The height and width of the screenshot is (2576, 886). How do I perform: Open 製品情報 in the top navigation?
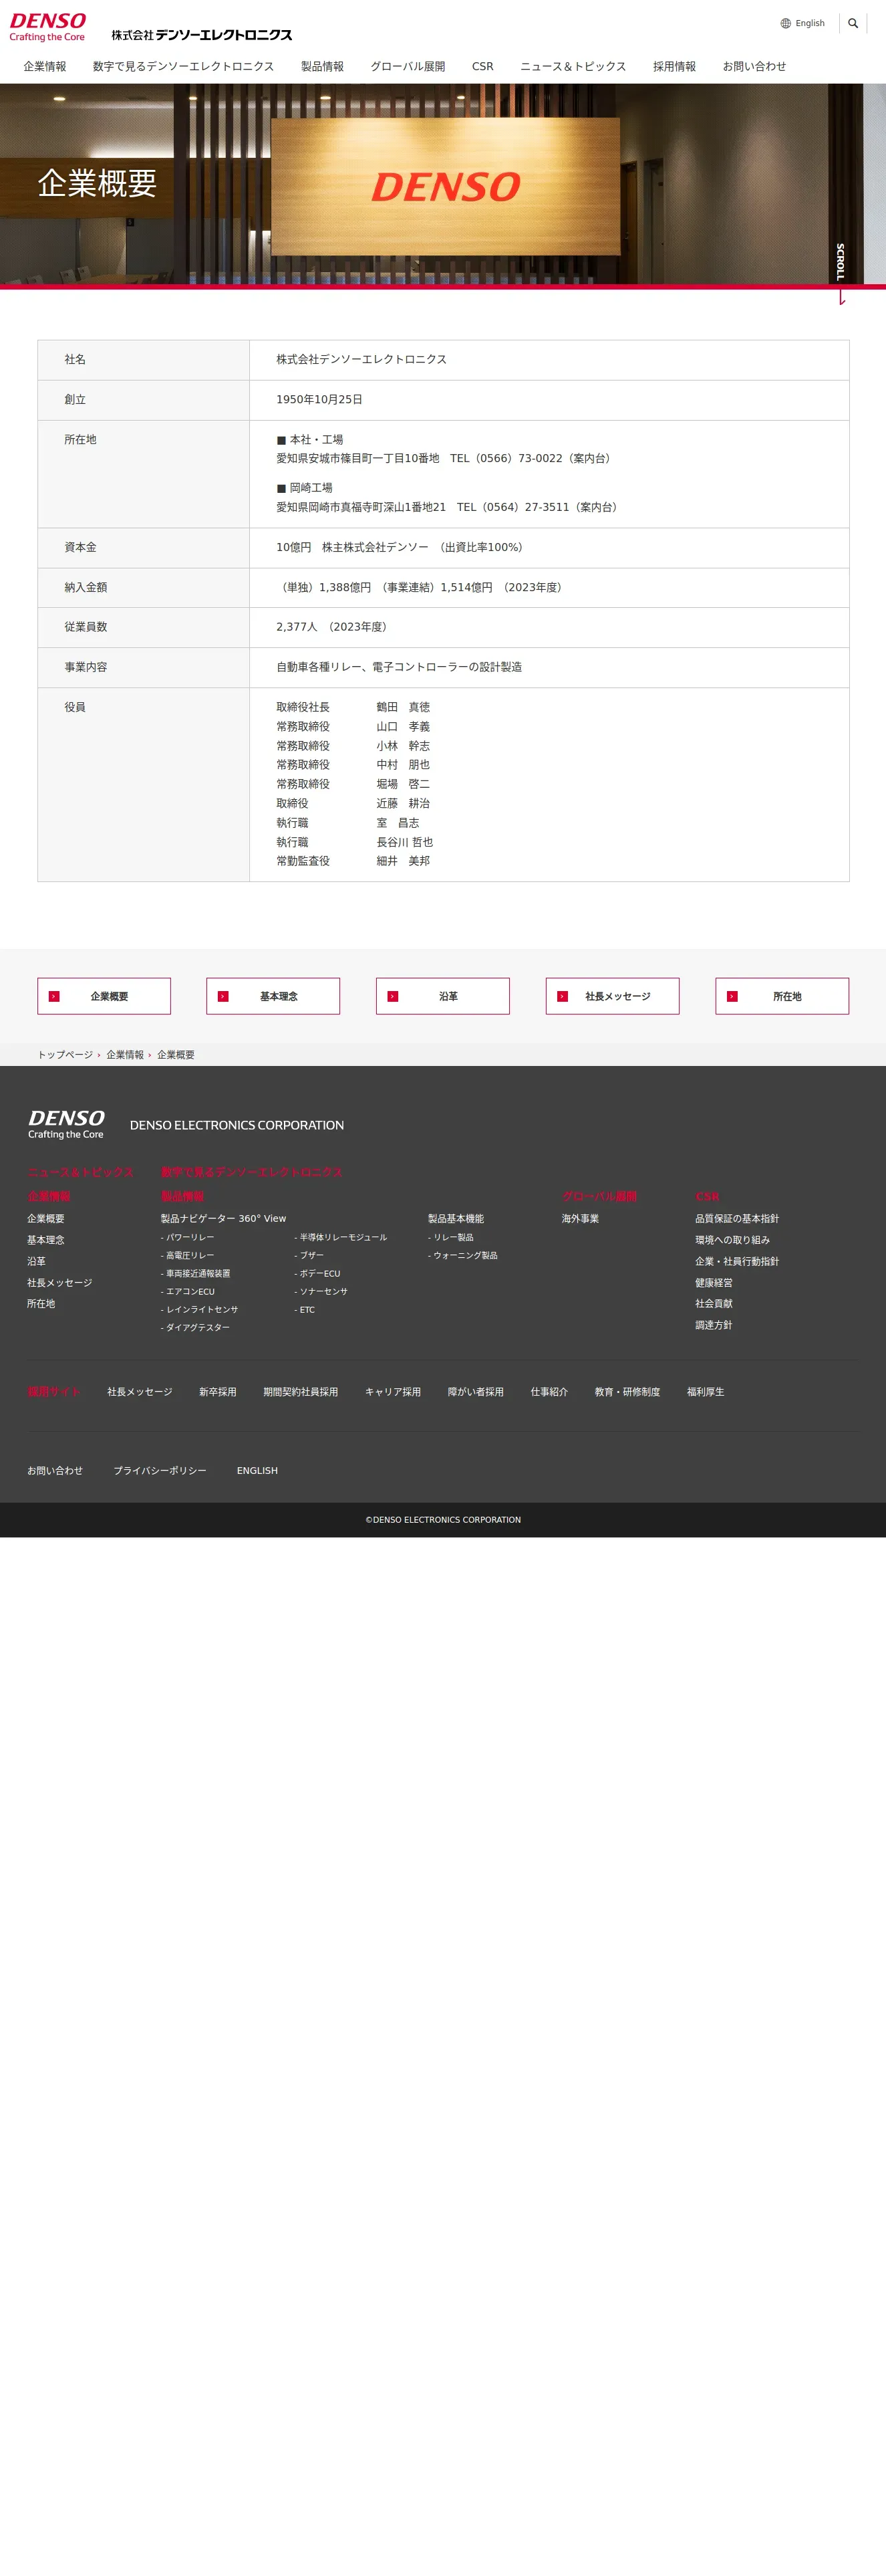[x=321, y=66]
